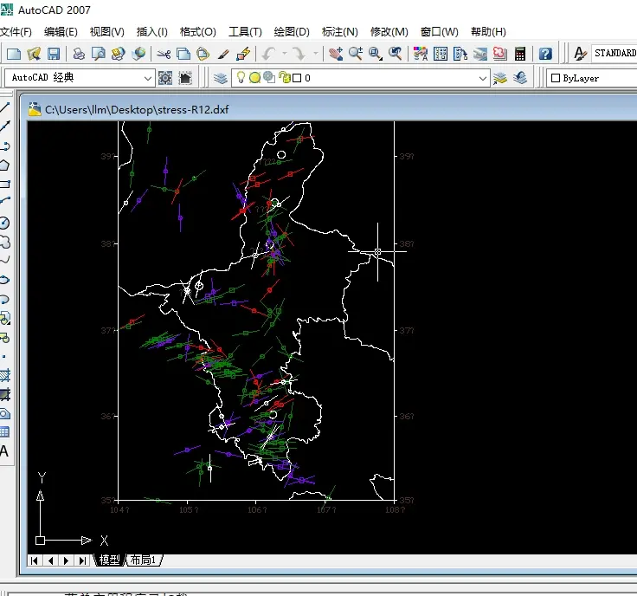Toggle layer 0 freeze sun icon
This screenshot has height=596, width=637.
(x=254, y=77)
